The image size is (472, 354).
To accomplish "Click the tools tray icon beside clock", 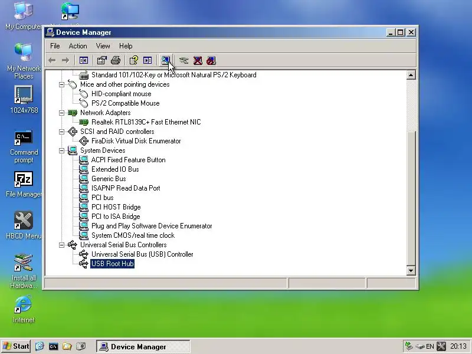I will coord(441,346).
